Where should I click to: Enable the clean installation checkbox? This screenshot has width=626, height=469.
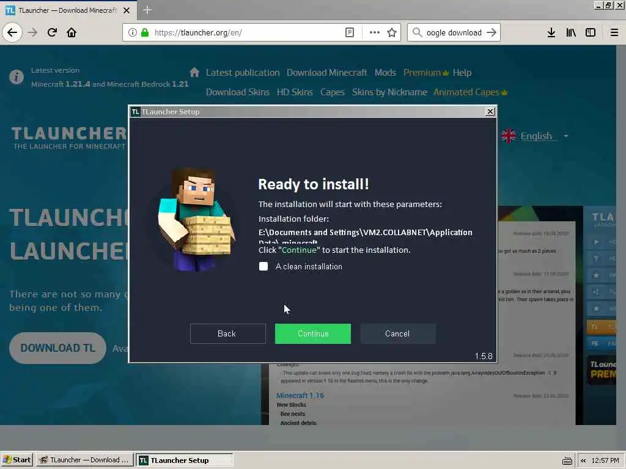[x=263, y=266]
